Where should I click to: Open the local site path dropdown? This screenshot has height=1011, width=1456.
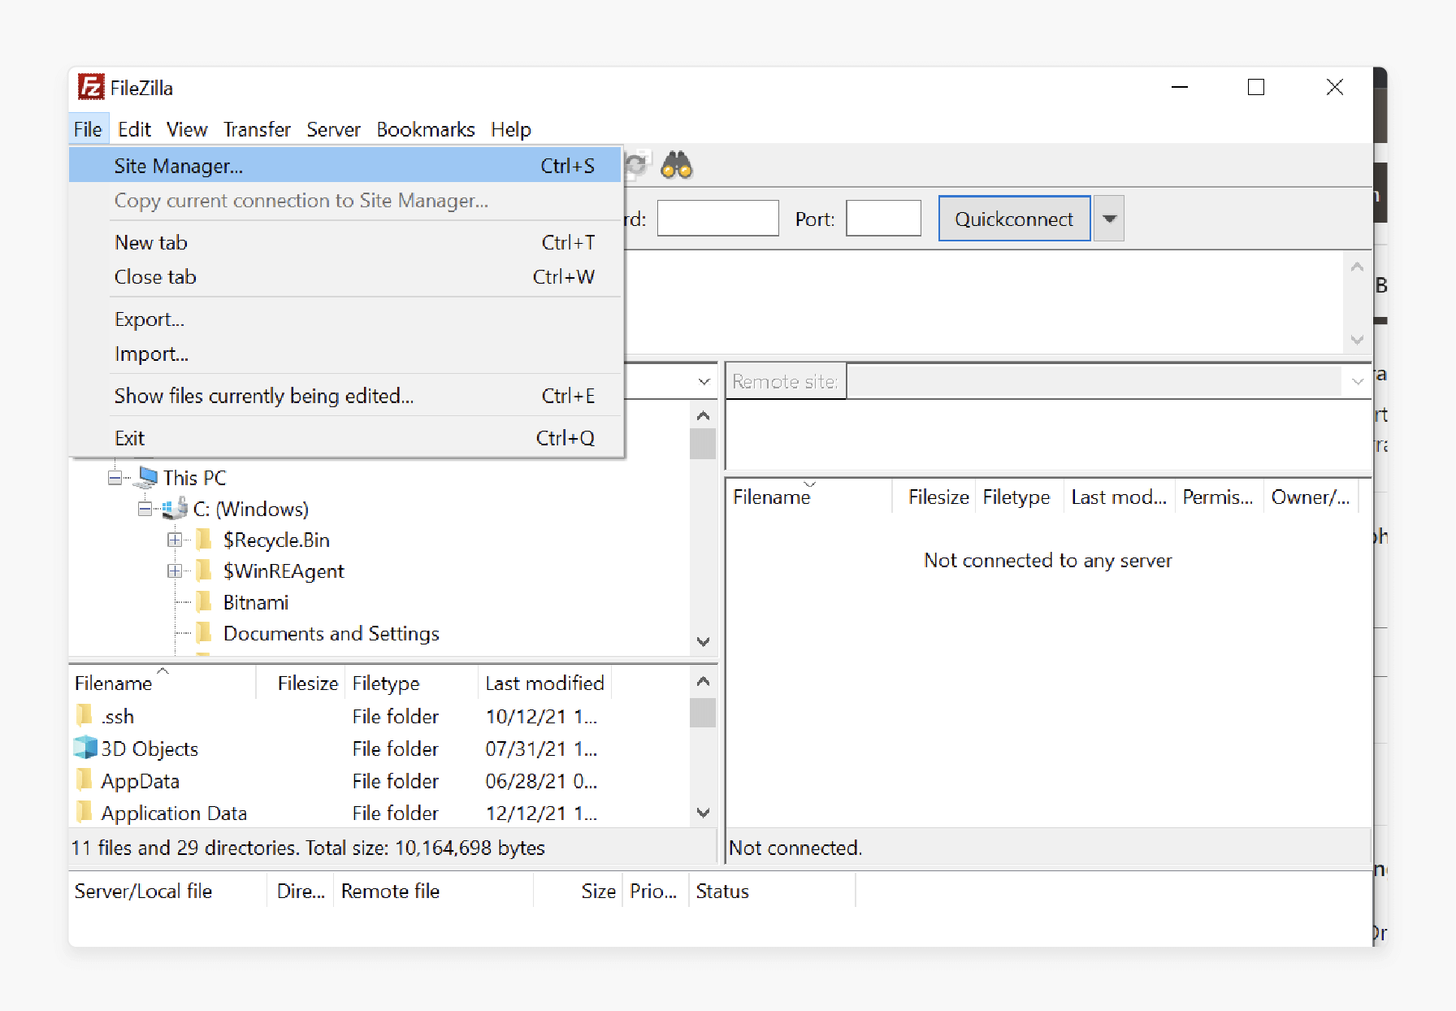704,381
